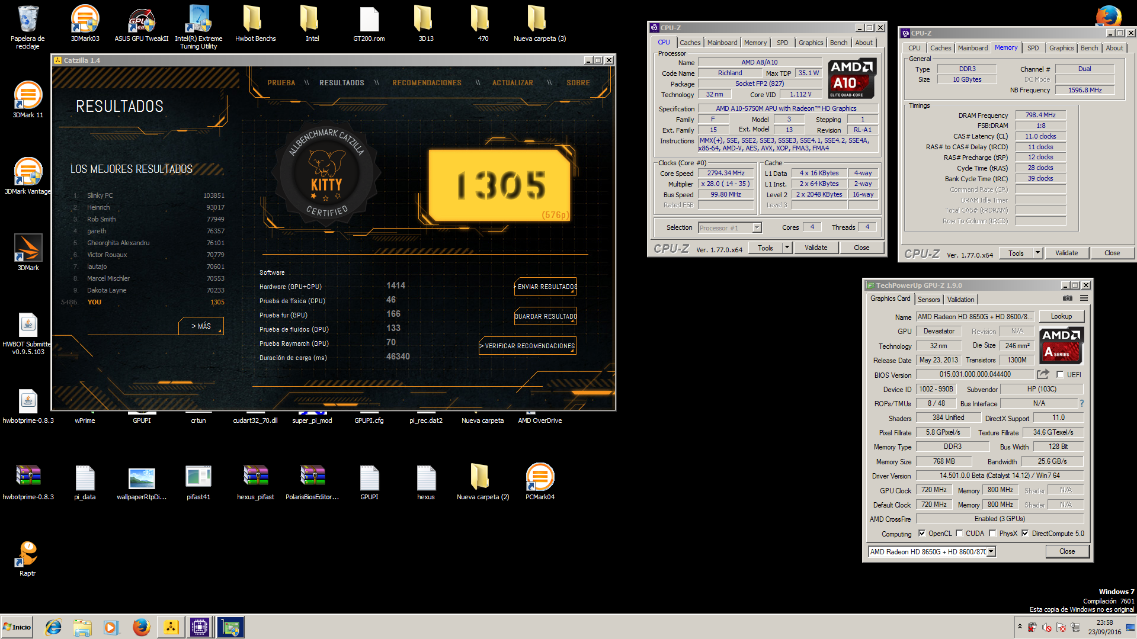Open the 3DMark 11 shortcut
The height and width of the screenshot is (639, 1137).
pos(28,99)
